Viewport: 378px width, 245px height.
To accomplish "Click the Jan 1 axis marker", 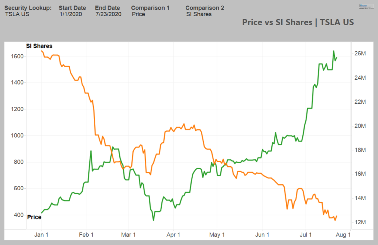I will point(41,235).
